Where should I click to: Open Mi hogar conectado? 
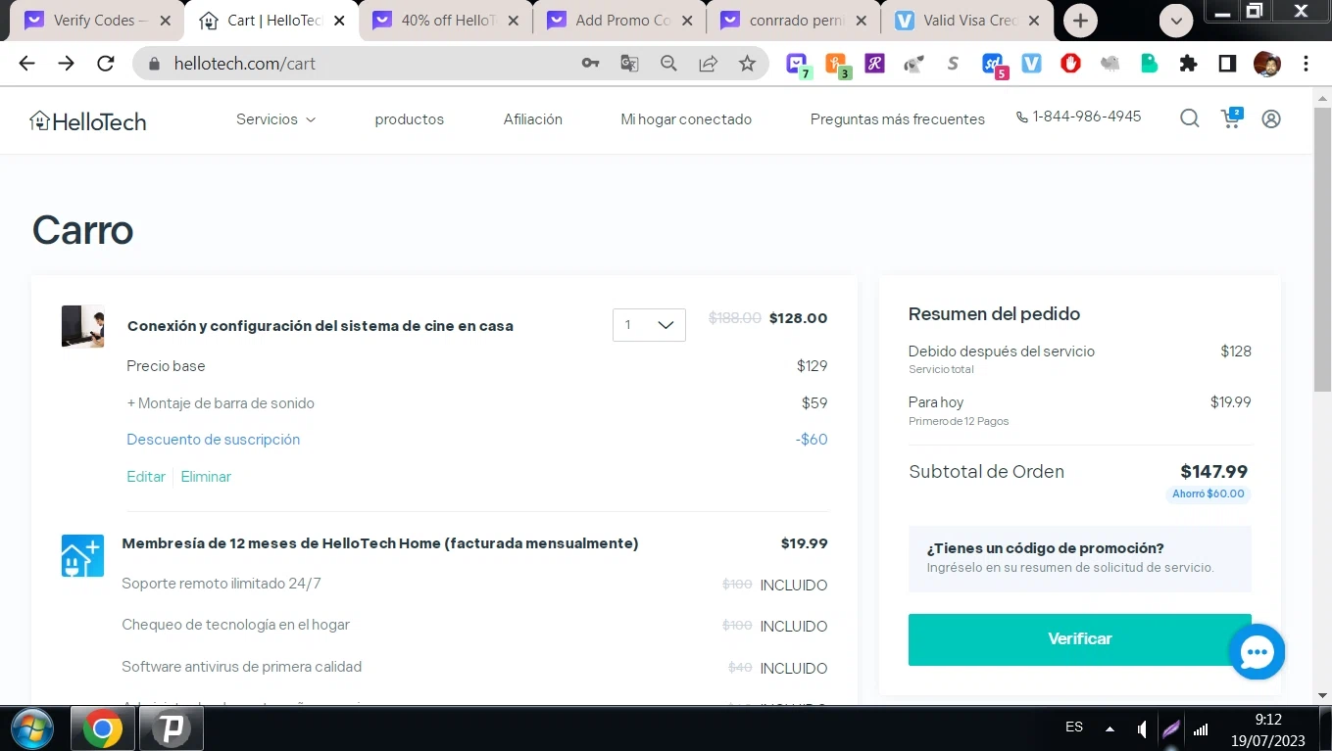(686, 119)
